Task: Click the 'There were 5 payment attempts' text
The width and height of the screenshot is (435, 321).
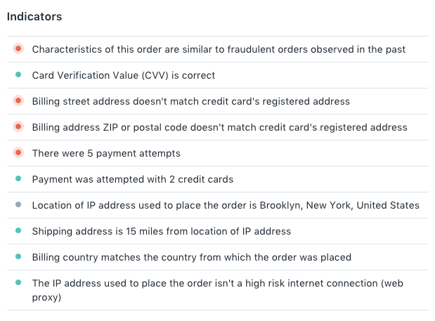Action: coord(106,153)
